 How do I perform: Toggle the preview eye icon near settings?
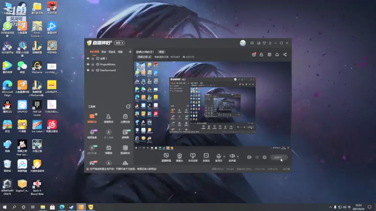point(257,157)
